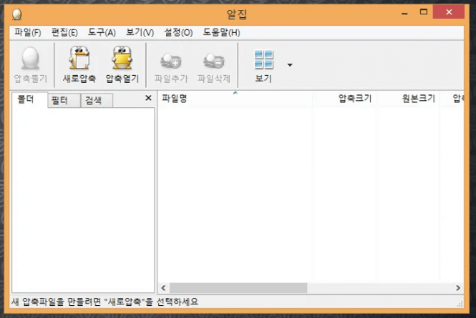Click the 파일삭제 delete file icon

[214, 65]
